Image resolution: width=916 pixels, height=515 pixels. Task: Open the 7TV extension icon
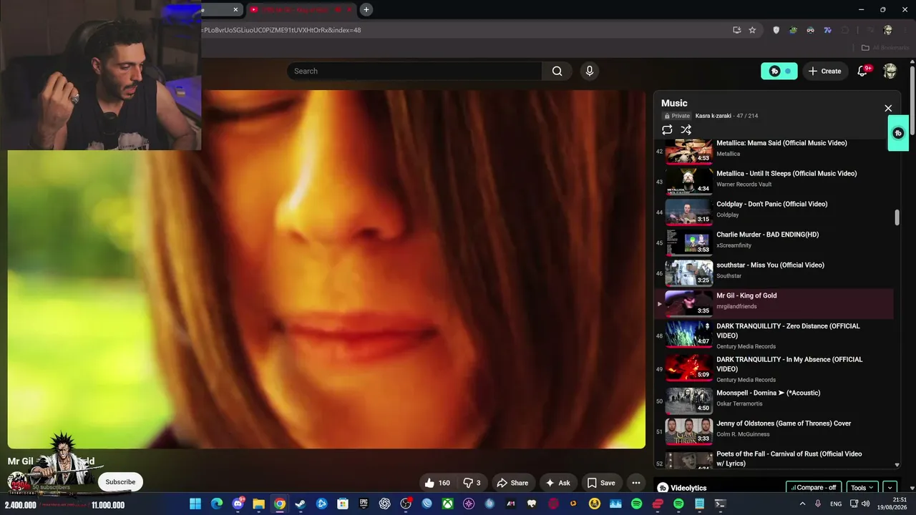(x=827, y=30)
